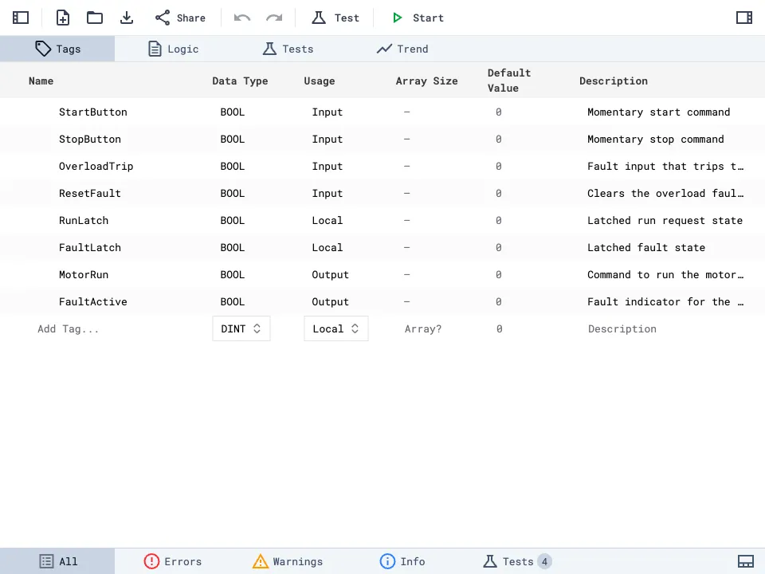Share the project

(180, 18)
